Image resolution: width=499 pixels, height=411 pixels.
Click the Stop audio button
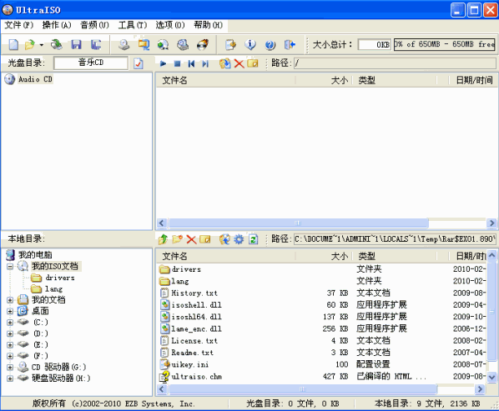click(177, 63)
